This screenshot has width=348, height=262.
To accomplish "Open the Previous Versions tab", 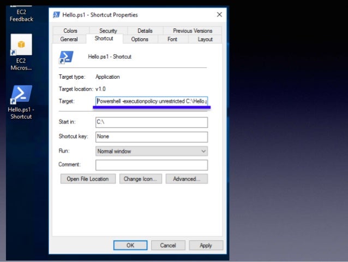I will click(193, 31).
